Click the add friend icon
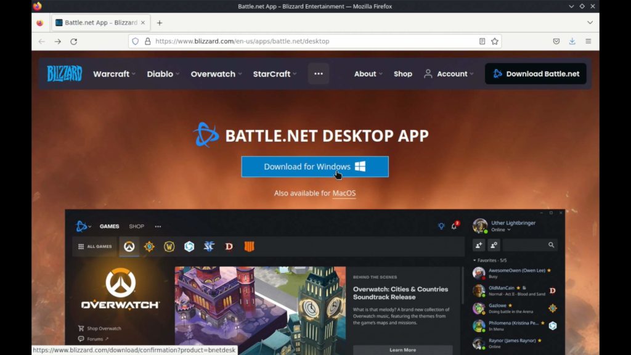The width and height of the screenshot is (631, 355). (x=479, y=245)
